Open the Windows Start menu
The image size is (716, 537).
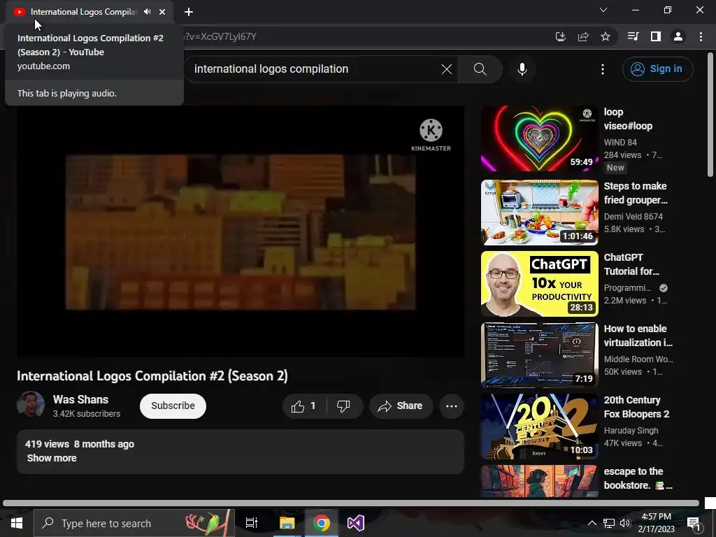[17, 523]
